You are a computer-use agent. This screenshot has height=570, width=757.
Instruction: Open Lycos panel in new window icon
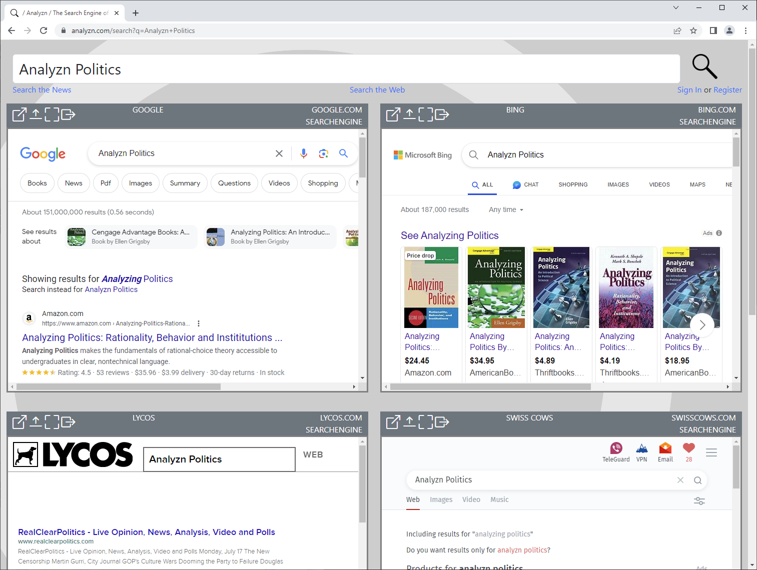point(19,422)
